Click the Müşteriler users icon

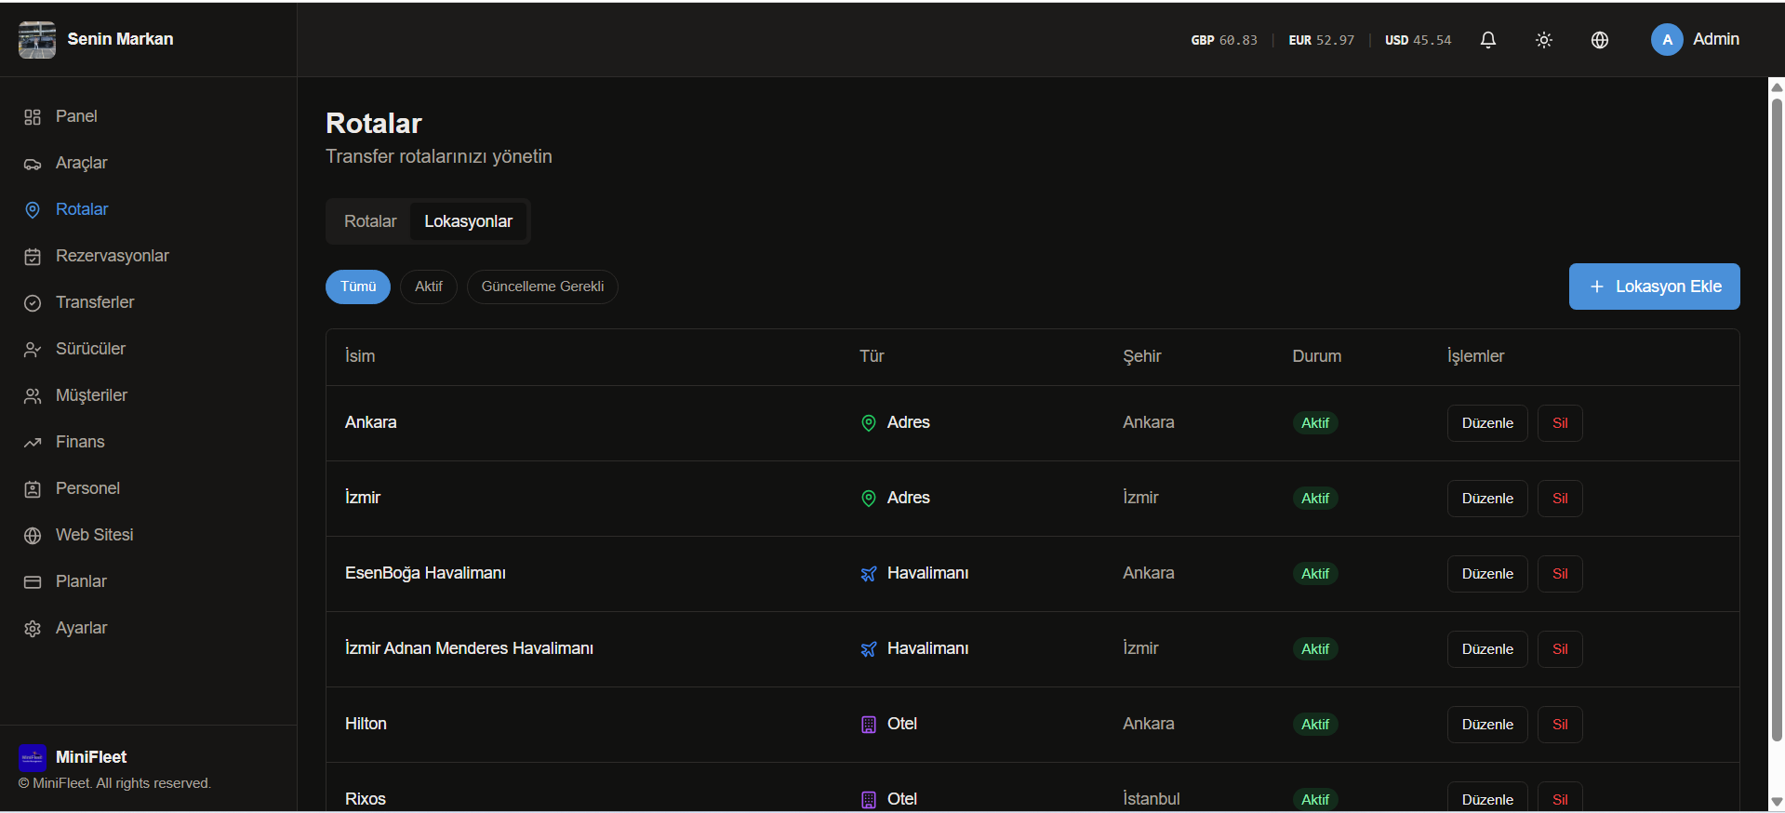click(x=33, y=396)
